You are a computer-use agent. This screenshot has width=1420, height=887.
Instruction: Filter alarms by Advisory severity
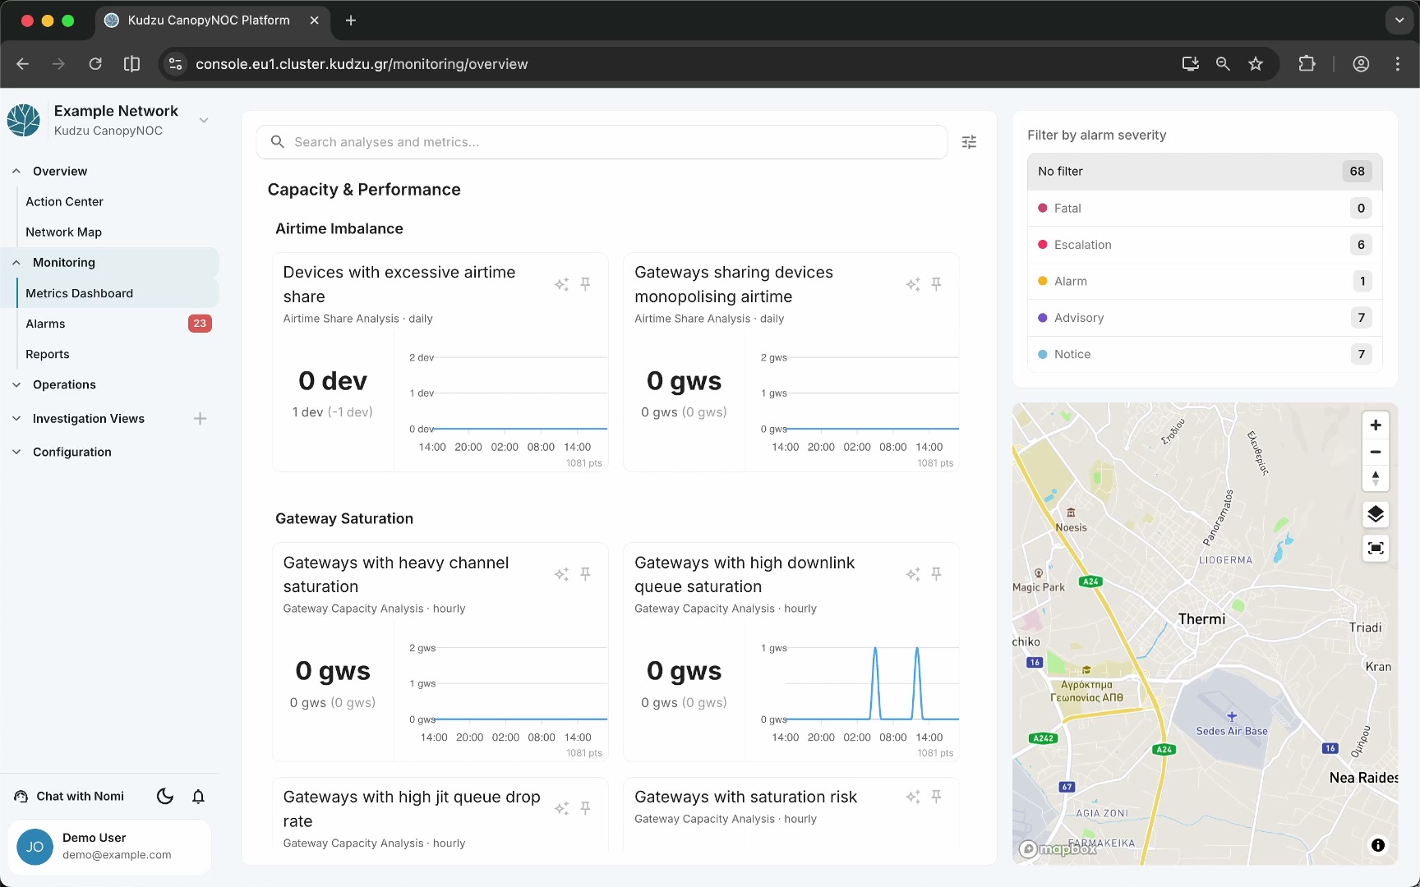[x=1205, y=318]
